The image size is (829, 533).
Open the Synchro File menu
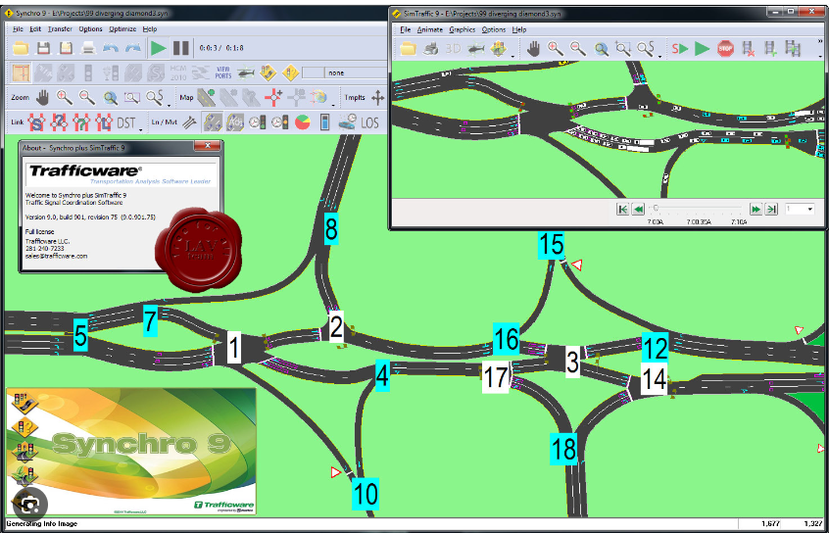coord(18,29)
